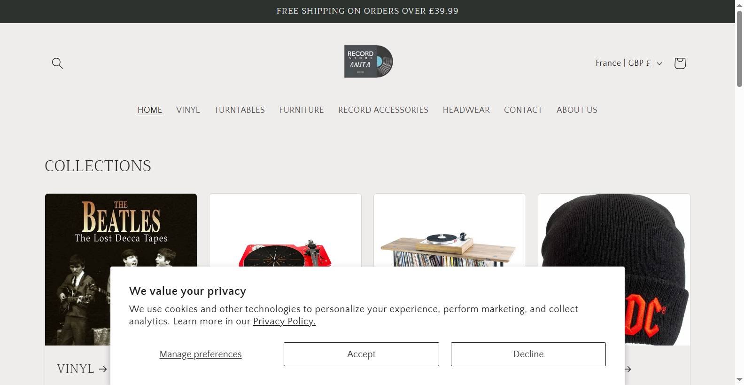744x385 pixels.
Task: Open the shopping cart icon
Action: (x=680, y=63)
